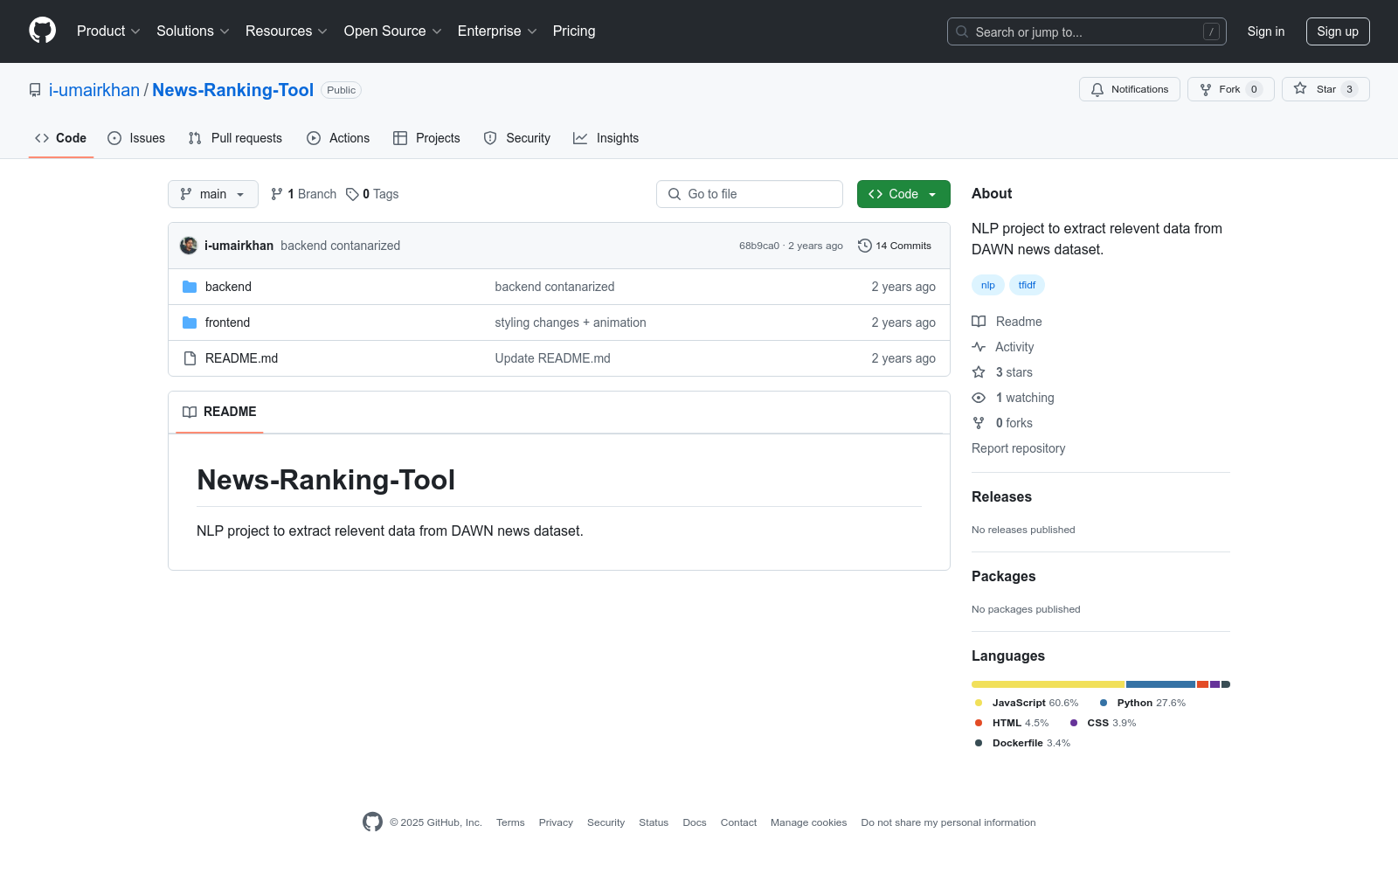The height and width of the screenshot is (874, 1398).
Task: Expand the Solutions menu
Action: [x=193, y=31]
